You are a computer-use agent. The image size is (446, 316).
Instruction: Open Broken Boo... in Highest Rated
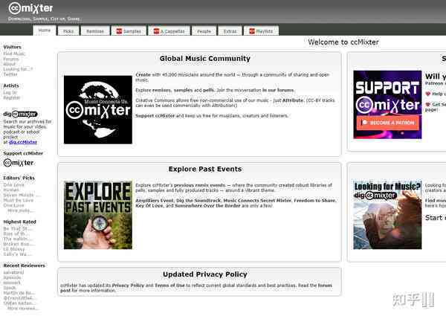19,244
